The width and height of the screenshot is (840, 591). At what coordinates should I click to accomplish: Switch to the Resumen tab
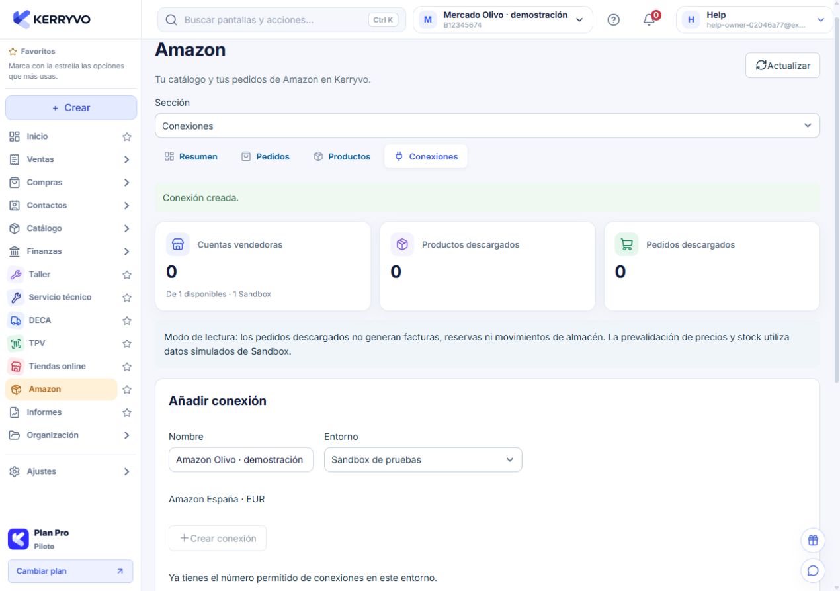click(x=191, y=157)
